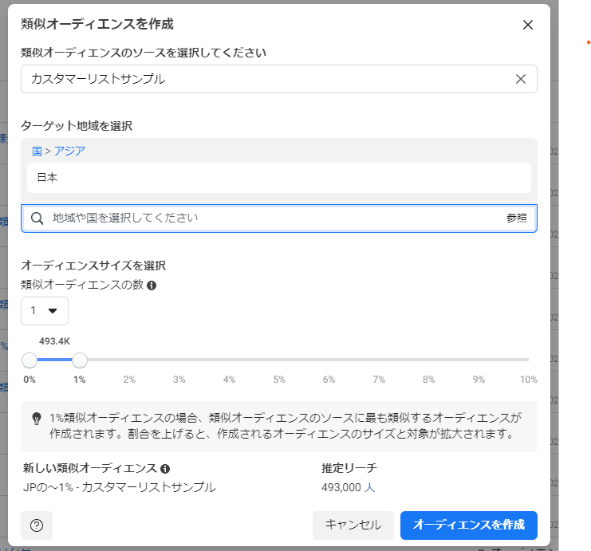Click the 493.4K value above slider
Viewport: 591px width, 551px height.
pos(55,341)
